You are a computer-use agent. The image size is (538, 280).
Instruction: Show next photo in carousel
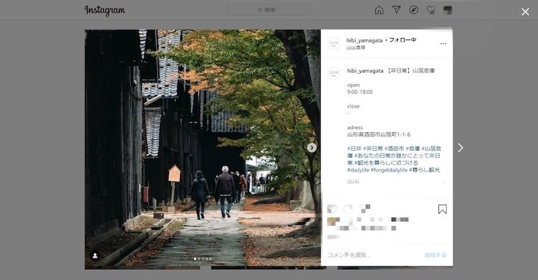(x=311, y=148)
